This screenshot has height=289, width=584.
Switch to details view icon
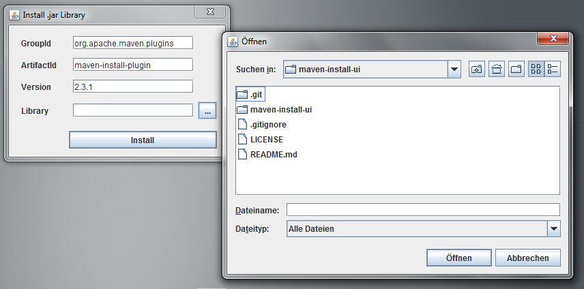[x=553, y=69]
